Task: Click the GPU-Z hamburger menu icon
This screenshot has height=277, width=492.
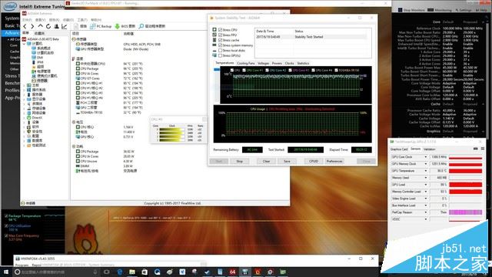Action: pyautogui.click(x=483, y=149)
